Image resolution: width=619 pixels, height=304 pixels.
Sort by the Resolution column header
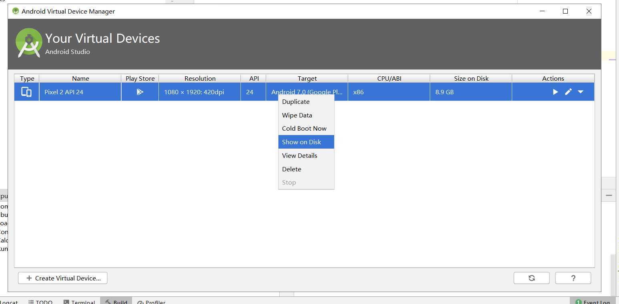click(200, 78)
